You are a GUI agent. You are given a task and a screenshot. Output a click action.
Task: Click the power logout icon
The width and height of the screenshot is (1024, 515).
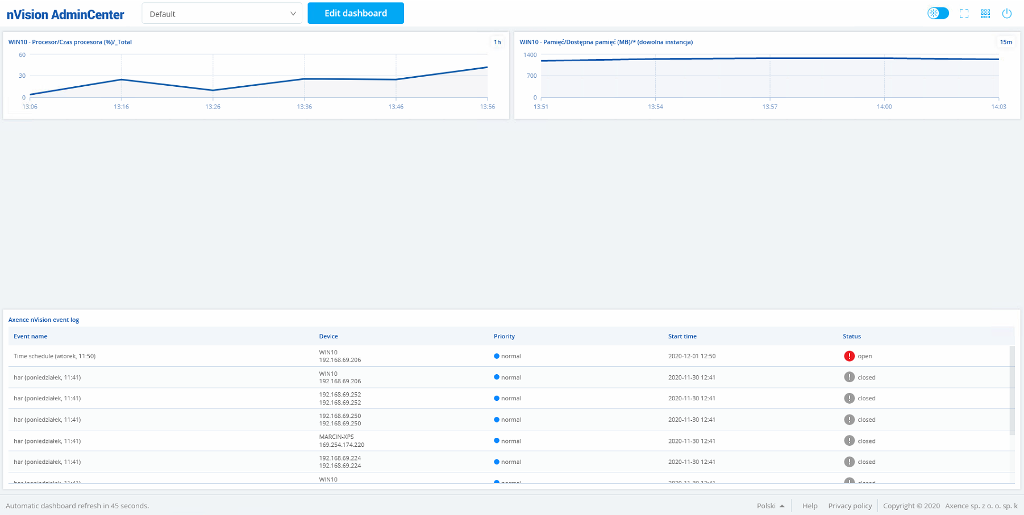coord(1006,14)
